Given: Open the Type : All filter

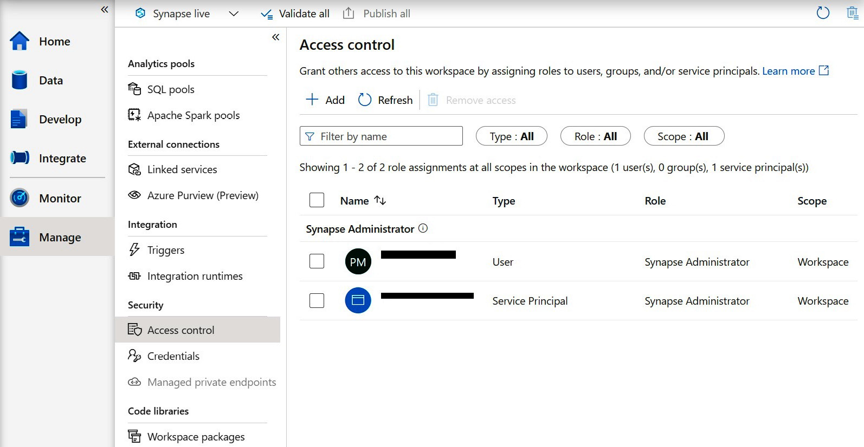Looking at the screenshot, I should (x=512, y=136).
